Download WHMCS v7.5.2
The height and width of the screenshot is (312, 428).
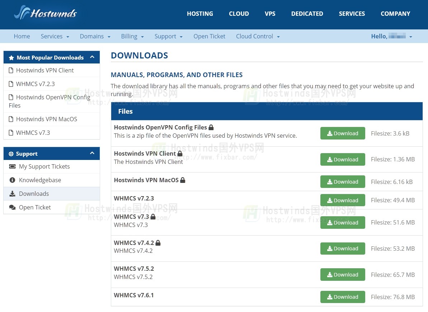[x=343, y=275]
